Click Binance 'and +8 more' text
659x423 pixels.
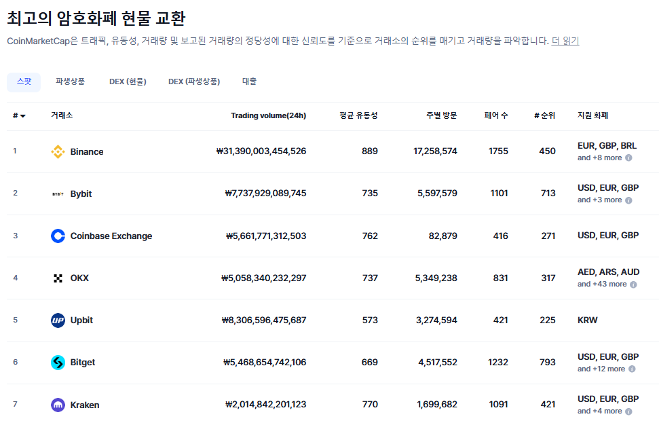(x=600, y=158)
